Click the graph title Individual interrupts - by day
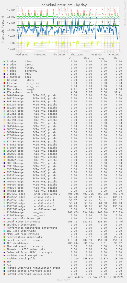The height and width of the screenshot is (283, 127). 64,5
